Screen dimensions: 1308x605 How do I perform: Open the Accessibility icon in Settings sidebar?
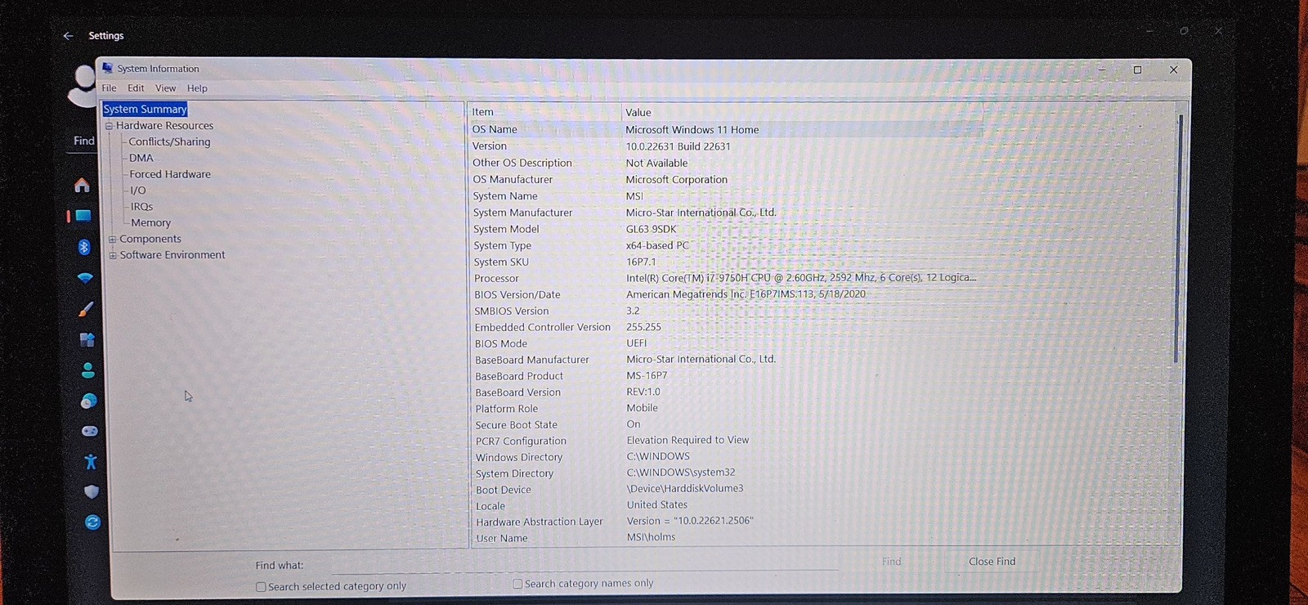coord(91,462)
